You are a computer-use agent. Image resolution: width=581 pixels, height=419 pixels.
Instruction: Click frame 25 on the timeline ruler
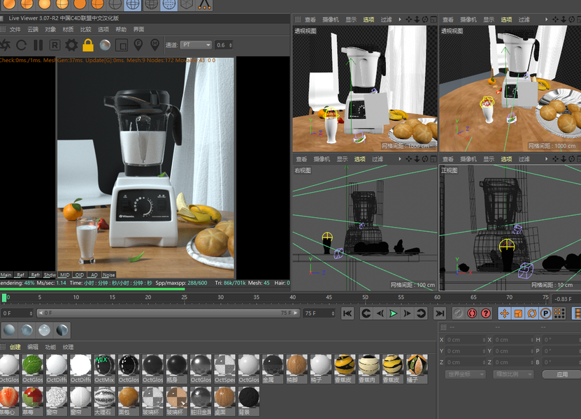[x=184, y=297]
